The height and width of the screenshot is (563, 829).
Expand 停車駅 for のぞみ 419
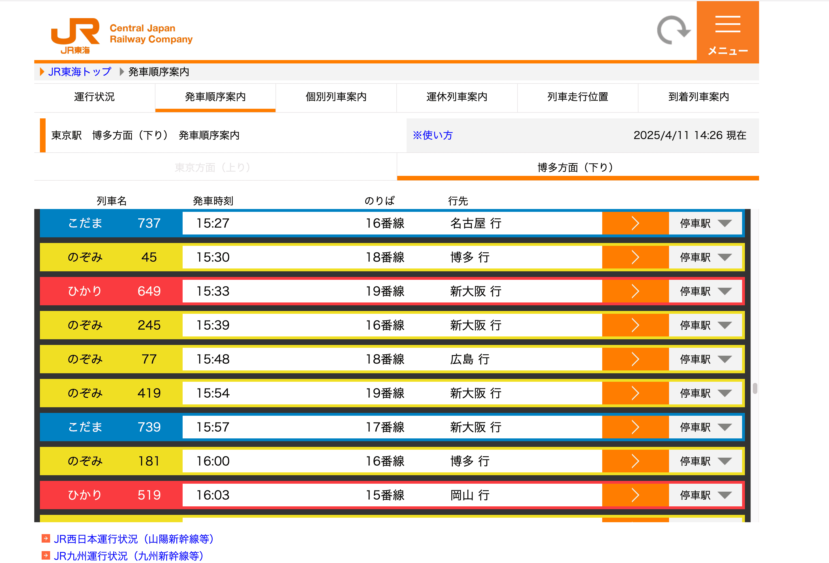point(705,393)
